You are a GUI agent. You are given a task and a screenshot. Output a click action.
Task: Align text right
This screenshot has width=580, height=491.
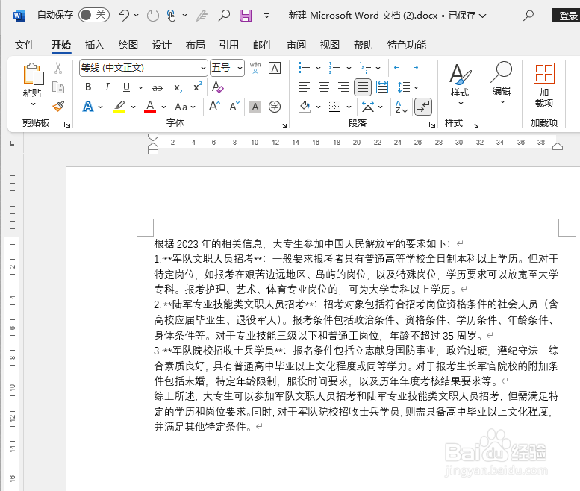pos(343,87)
